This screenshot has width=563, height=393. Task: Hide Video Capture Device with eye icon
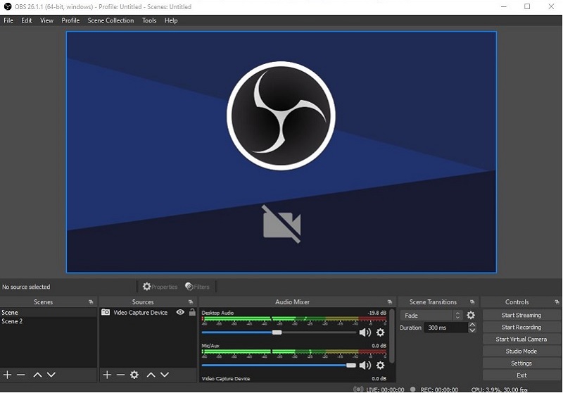pos(180,312)
